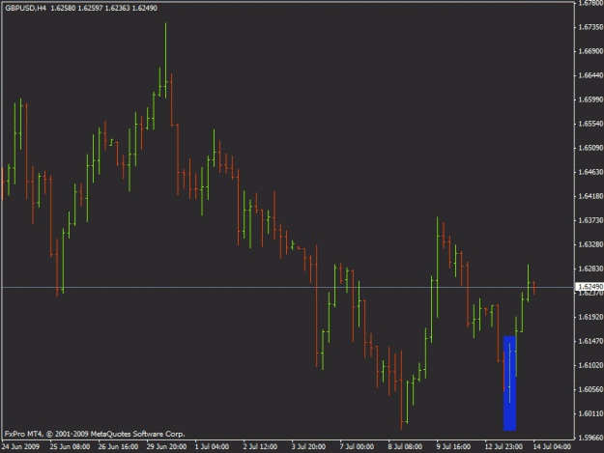This screenshot has width=604, height=453.
Task: Click the 1.65990 price scale label
Action: (x=590, y=100)
